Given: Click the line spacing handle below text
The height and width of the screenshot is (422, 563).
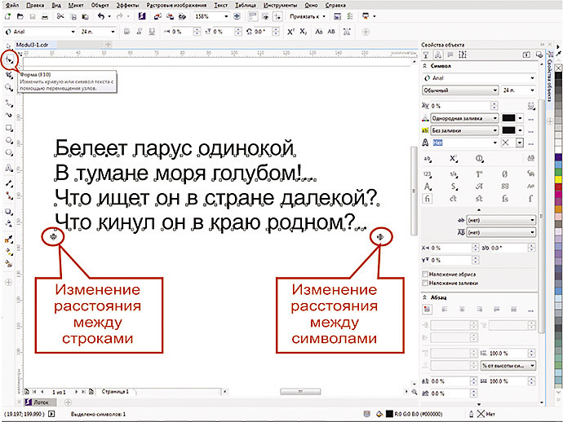Looking at the screenshot, I should [52, 236].
